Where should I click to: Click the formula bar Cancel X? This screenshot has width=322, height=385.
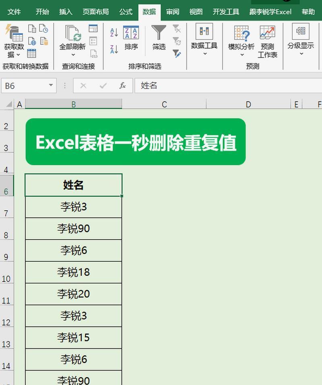pyautogui.click(x=83, y=85)
